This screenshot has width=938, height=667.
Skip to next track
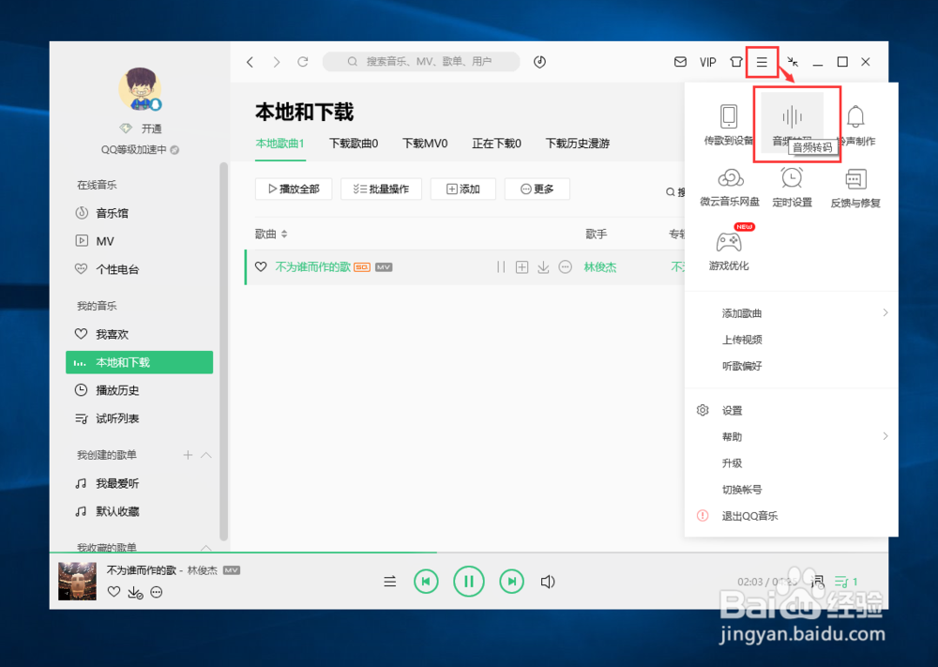coord(511,582)
